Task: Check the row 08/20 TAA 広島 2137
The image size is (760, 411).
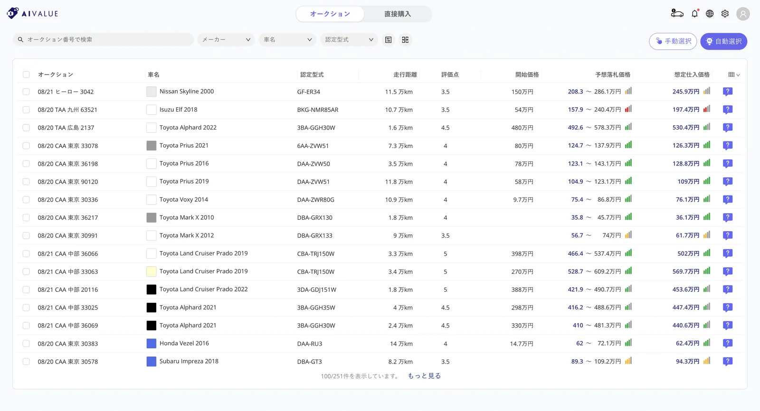Action: point(26,128)
